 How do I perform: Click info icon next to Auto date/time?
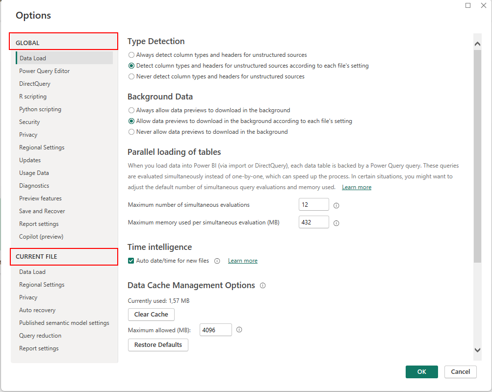point(217,261)
